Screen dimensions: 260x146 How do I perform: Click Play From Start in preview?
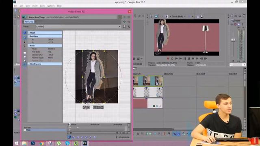click(x=176, y=58)
